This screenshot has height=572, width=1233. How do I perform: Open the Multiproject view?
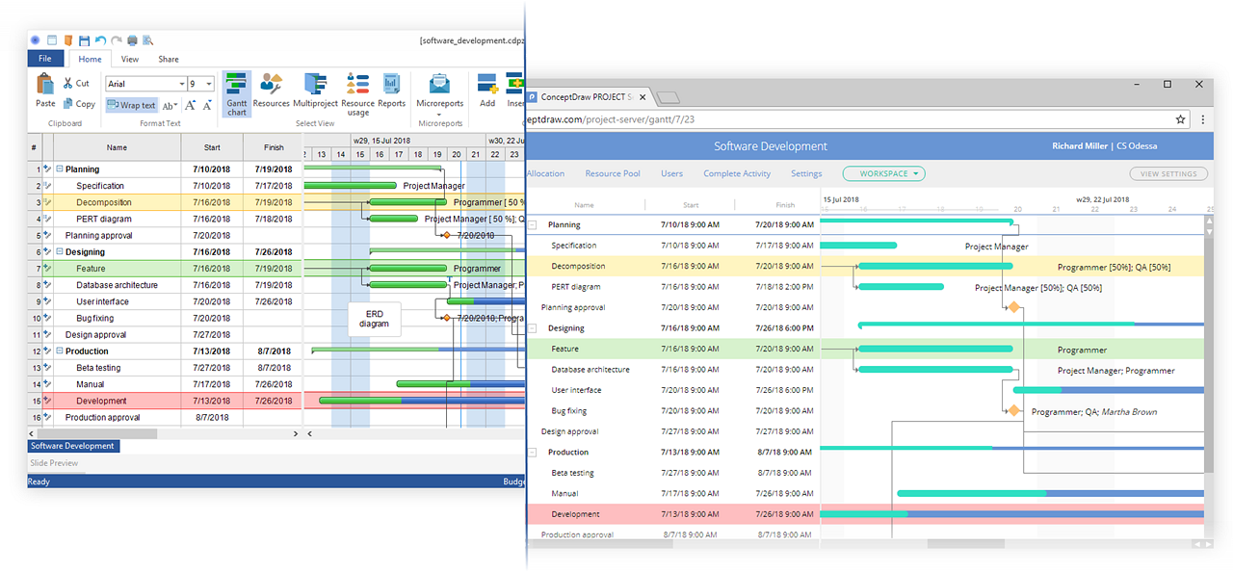coord(315,91)
